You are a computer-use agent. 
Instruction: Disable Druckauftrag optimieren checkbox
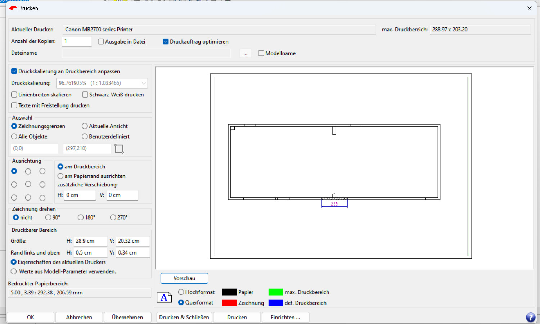tap(166, 42)
